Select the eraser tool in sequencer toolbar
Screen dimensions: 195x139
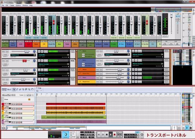tap(20, 89)
